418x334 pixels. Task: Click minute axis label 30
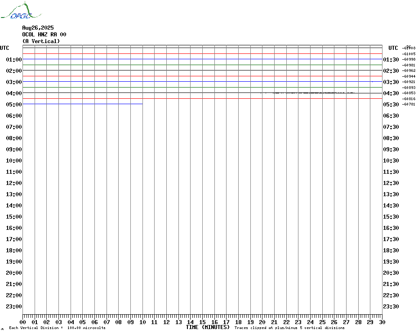(382, 322)
